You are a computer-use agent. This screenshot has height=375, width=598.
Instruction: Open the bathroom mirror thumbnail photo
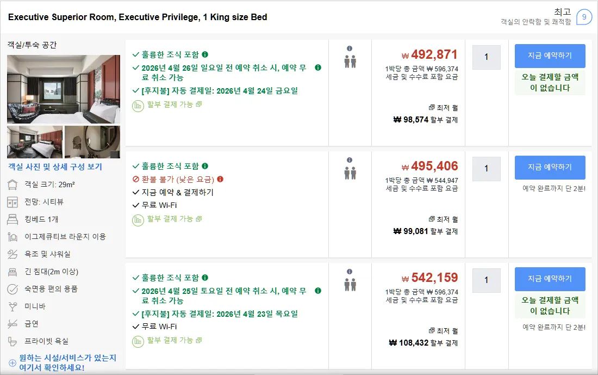(x=92, y=142)
